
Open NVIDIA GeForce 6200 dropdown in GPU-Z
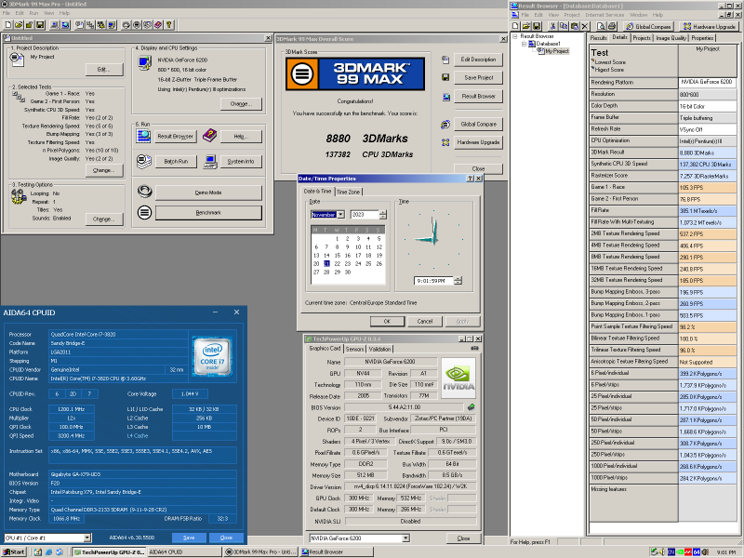point(405,538)
